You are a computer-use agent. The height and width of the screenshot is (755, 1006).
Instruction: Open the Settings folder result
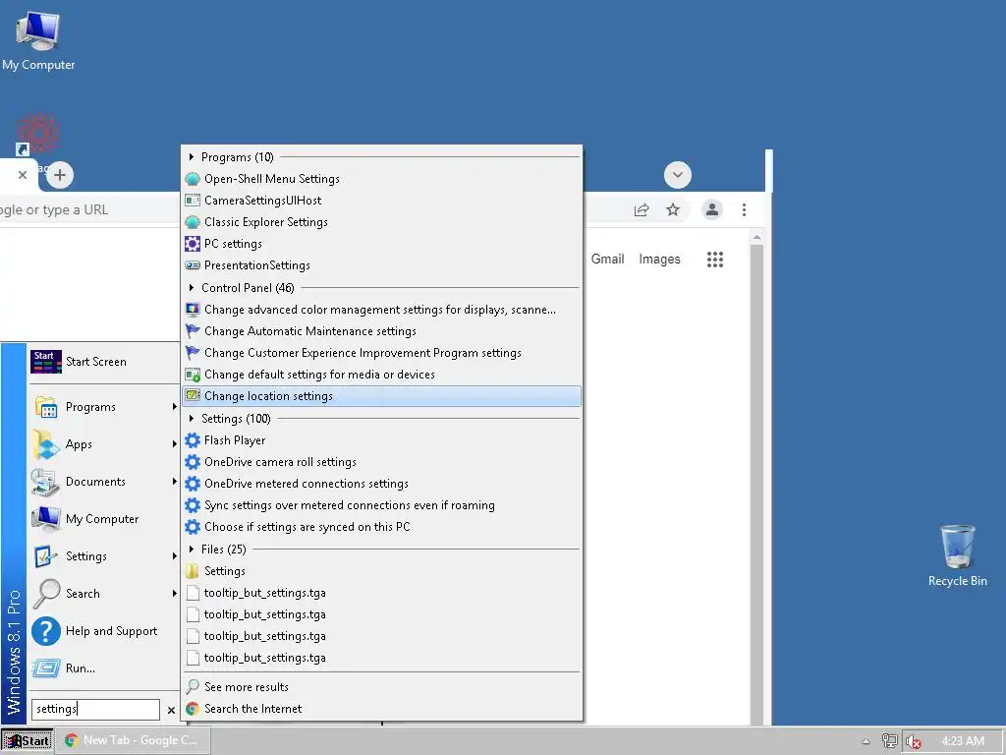(x=382, y=571)
